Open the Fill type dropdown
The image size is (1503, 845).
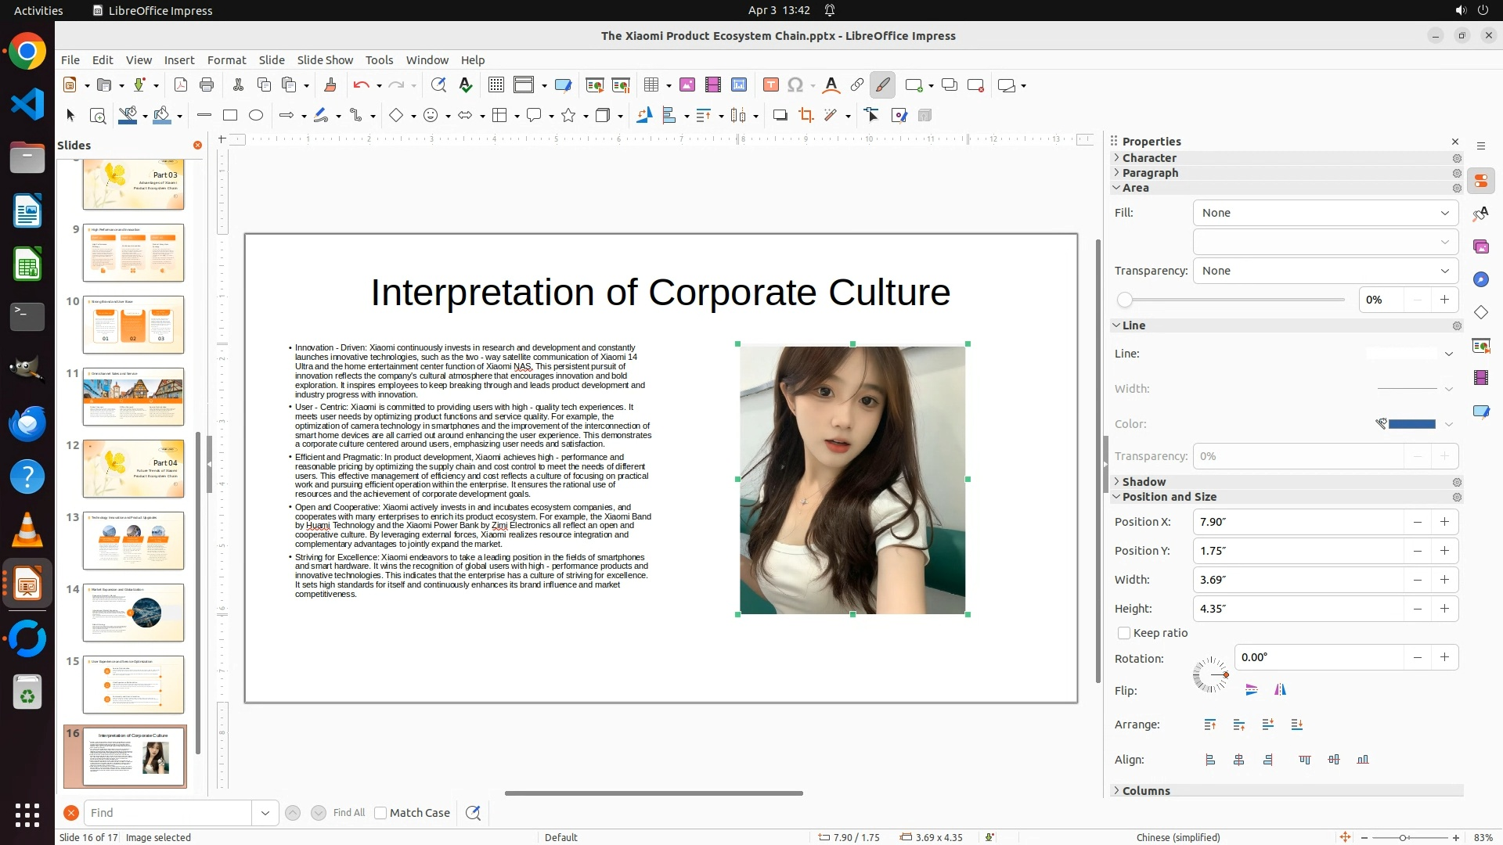point(1325,213)
